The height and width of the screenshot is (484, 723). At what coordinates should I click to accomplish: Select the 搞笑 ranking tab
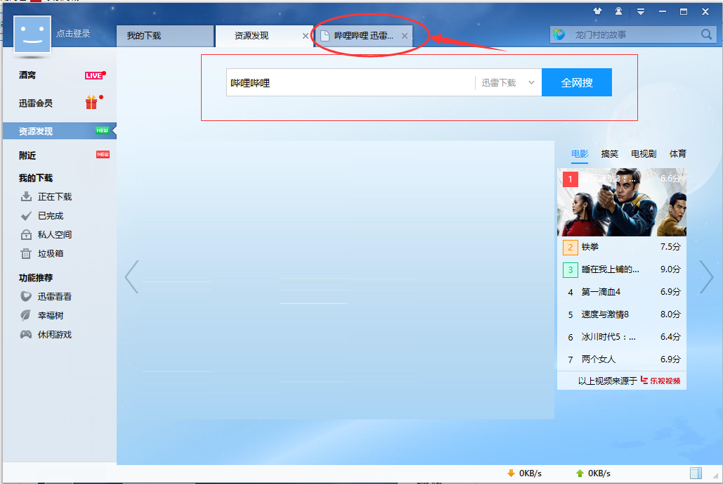pyautogui.click(x=610, y=154)
